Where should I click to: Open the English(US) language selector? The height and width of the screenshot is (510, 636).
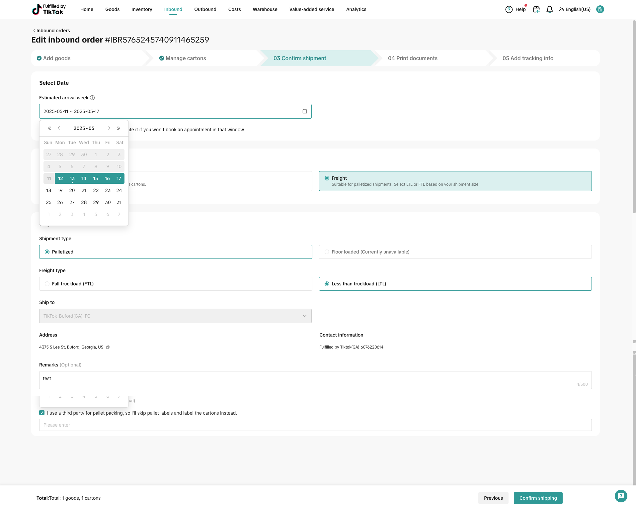[575, 10]
